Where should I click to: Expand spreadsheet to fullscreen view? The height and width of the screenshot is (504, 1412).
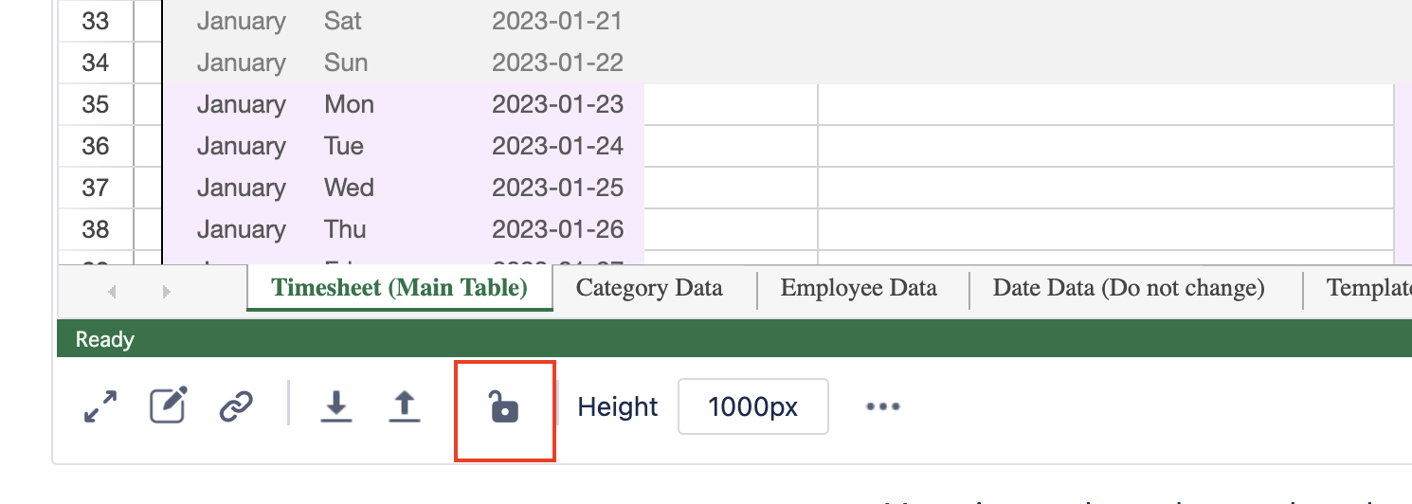pos(100,407)
